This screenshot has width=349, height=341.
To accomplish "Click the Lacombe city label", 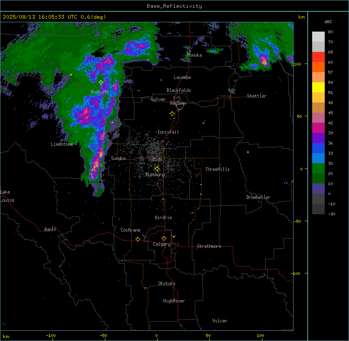I will click(182, 77).
